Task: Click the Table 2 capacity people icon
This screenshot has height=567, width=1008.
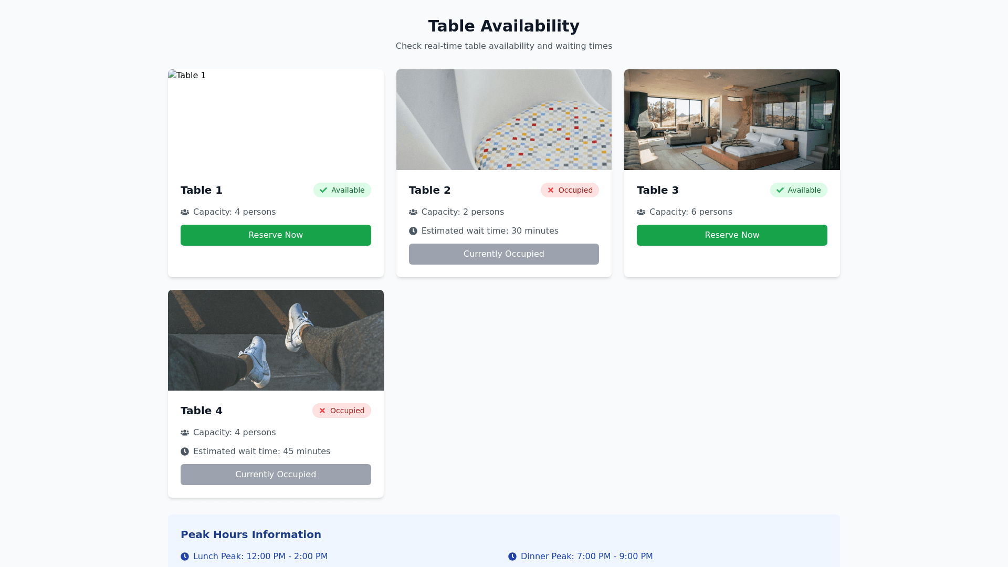Action: [413, 212]
